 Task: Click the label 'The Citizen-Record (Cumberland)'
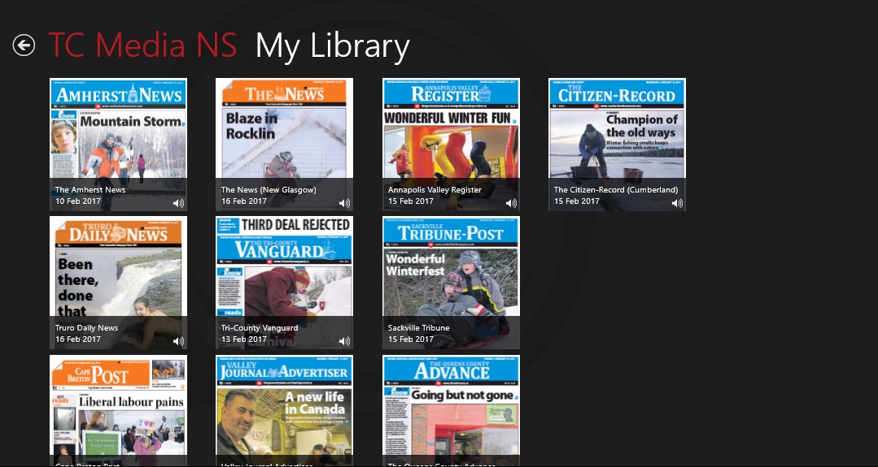(616, 190)
